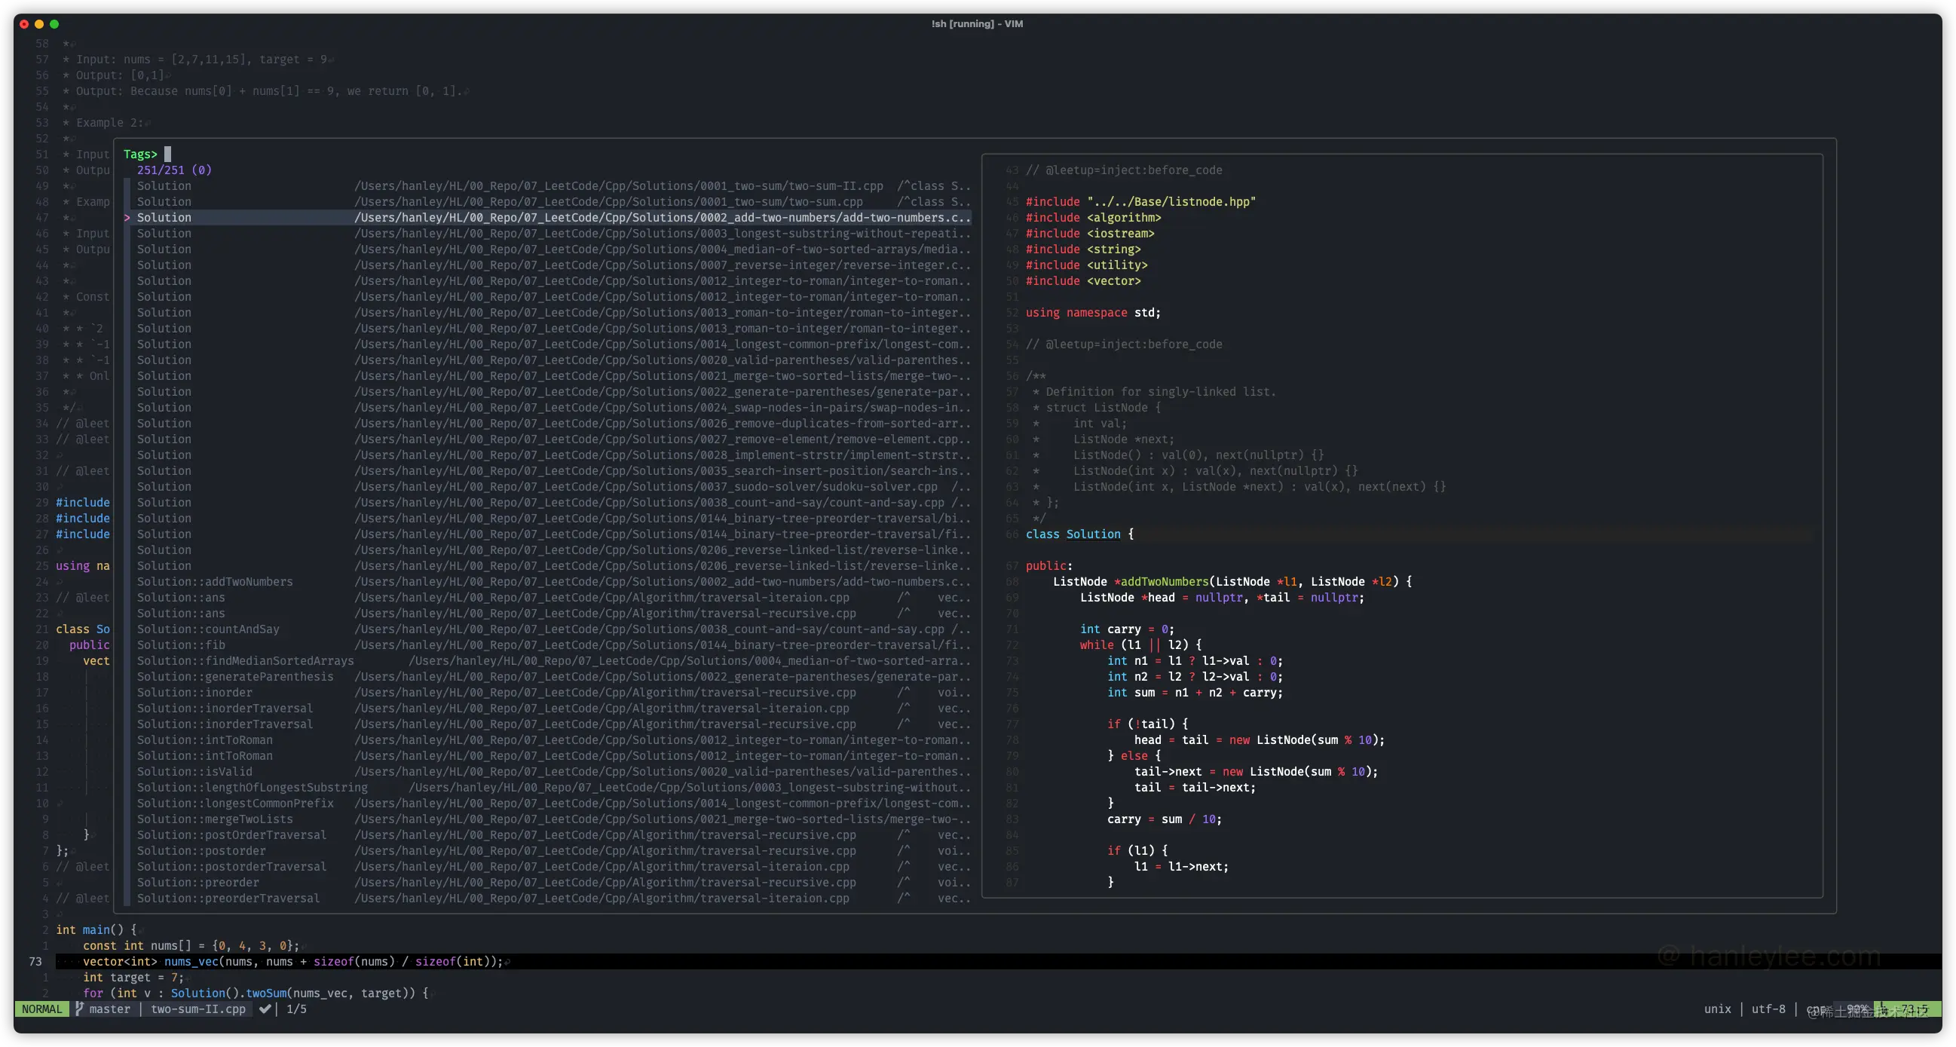This screenshot has width=1956, height=1047.
Task: Select Solution::ans tag in traversal-recursive.cpp
Action: [546, 614]
